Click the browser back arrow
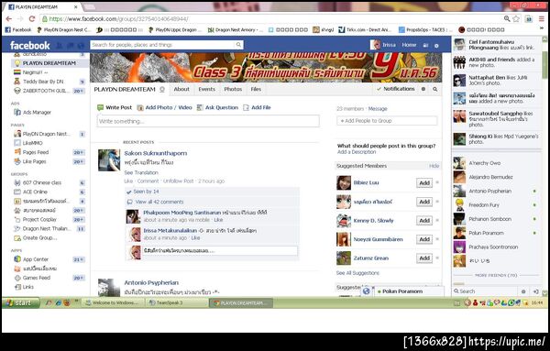 click(9, 19)
